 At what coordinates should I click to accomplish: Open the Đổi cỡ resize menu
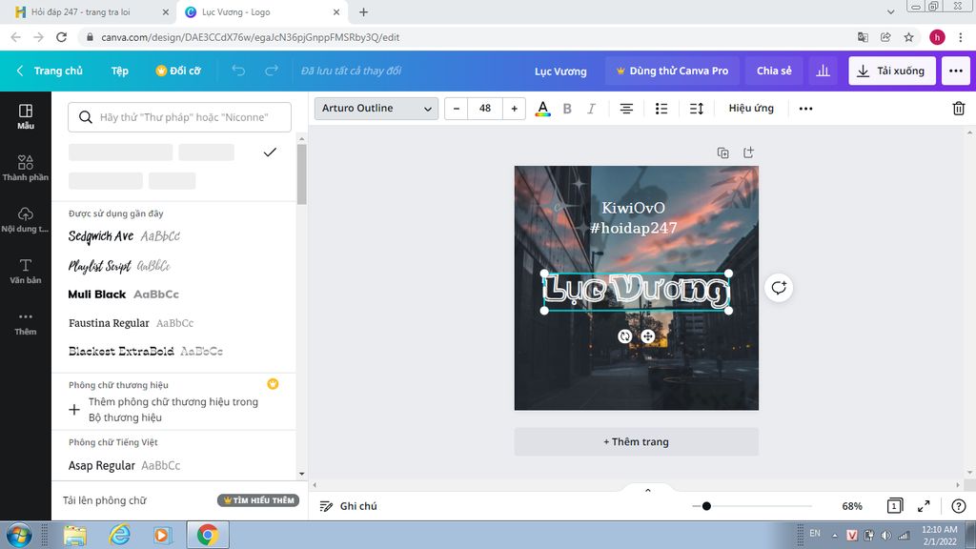[178, 71]
